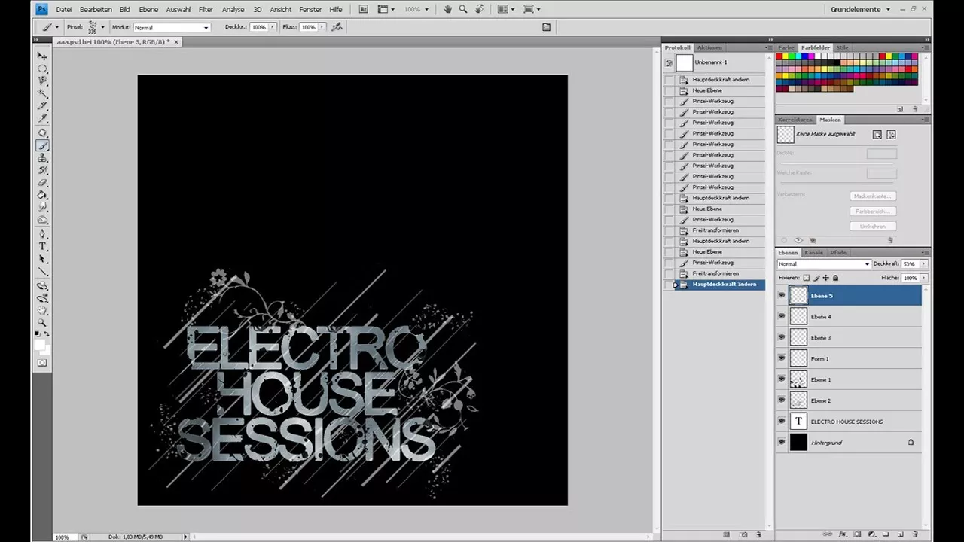Select the Move tool
Viewport: 964px width, 542px height.
[x=42, y=56]
